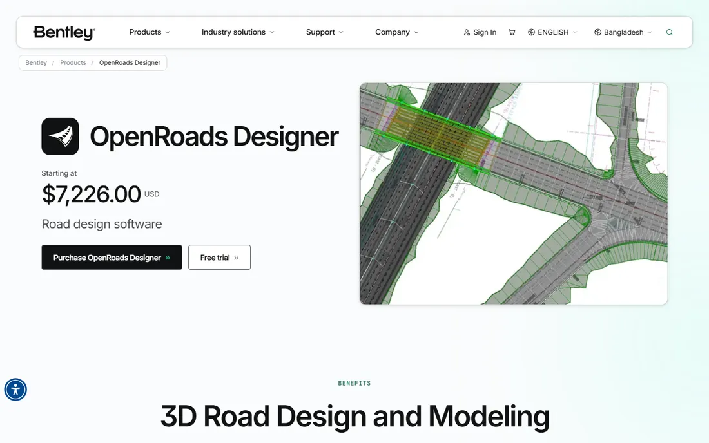Click the globe icon beside ENGLISH
The width and height of the screenshot is (709, 443).
point(531,32)
